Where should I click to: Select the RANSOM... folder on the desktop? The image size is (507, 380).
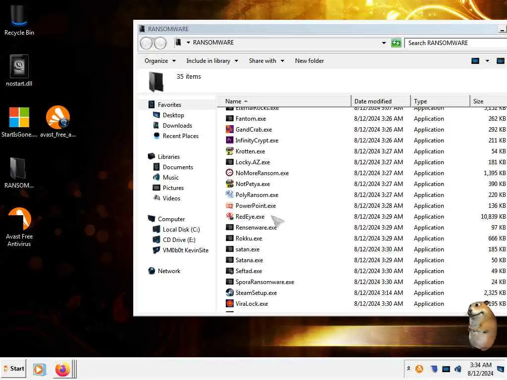point(19,173)
